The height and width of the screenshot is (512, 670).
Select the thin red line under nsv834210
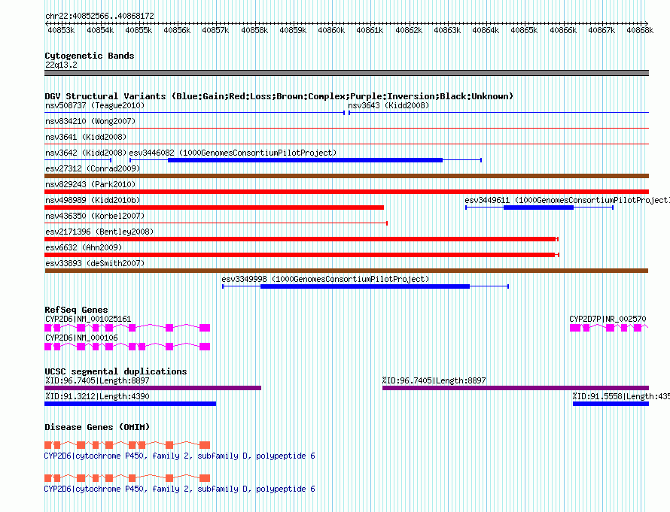(x=346, y=128)
